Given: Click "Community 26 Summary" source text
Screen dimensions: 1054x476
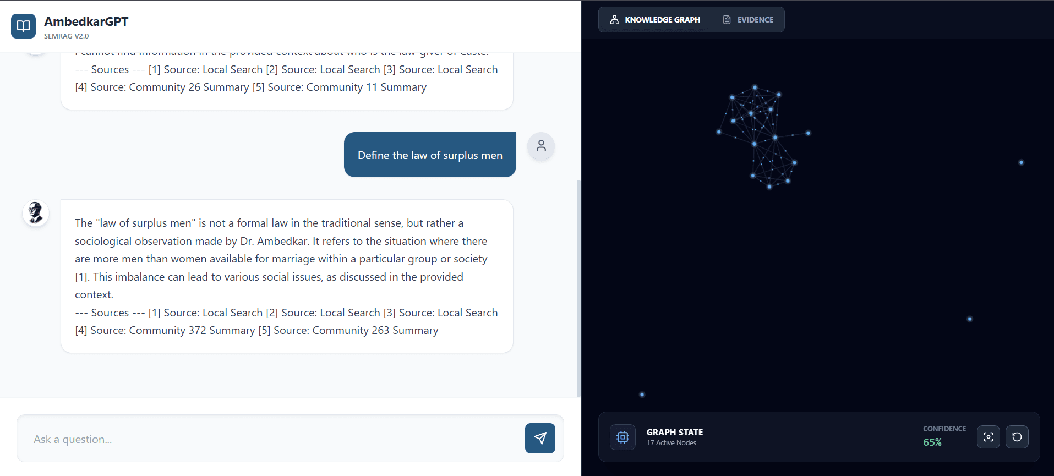Looking at the screenshot, I should coord(189,87).
